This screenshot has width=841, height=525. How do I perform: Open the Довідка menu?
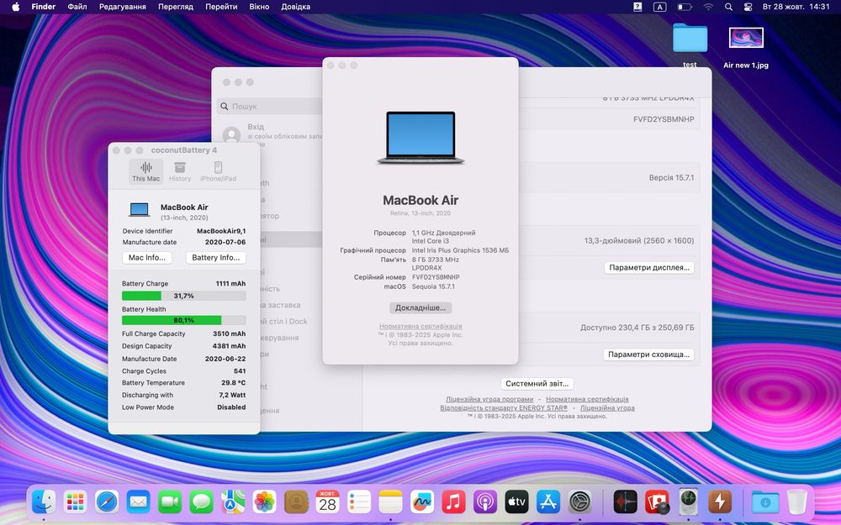[295, 7]
